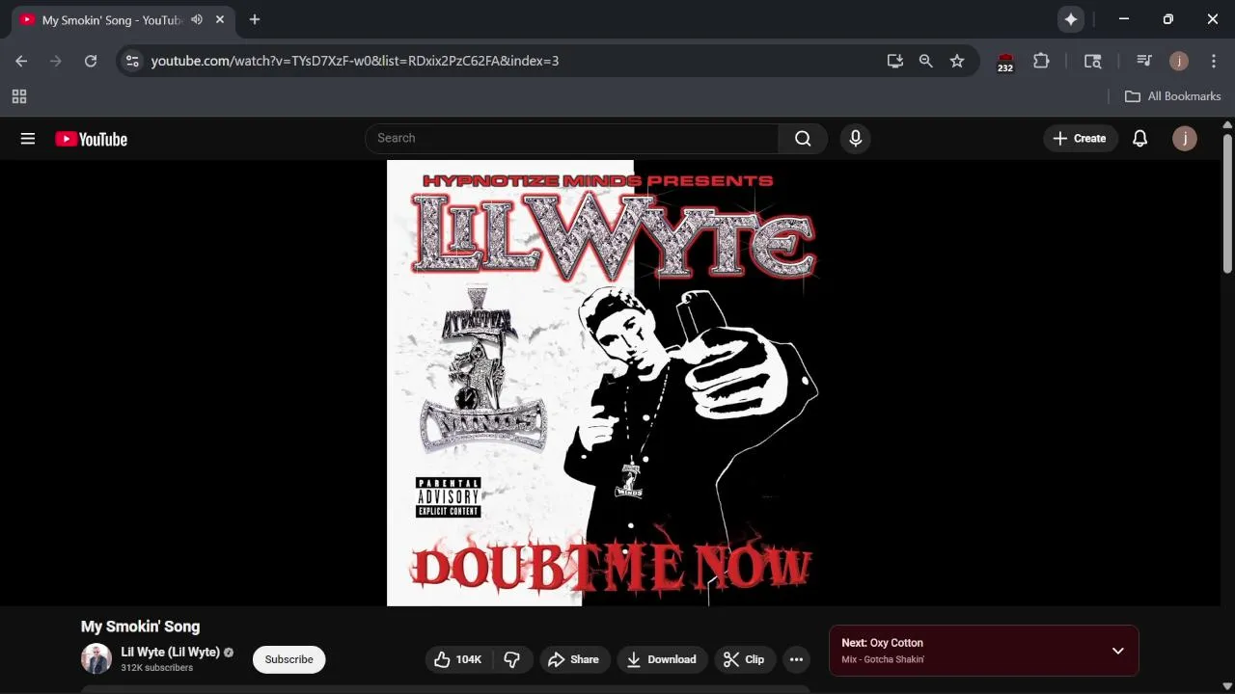Open the extension with 232 badge
The height and width of the screenshot is (694, 1235).
[1005, 62]
